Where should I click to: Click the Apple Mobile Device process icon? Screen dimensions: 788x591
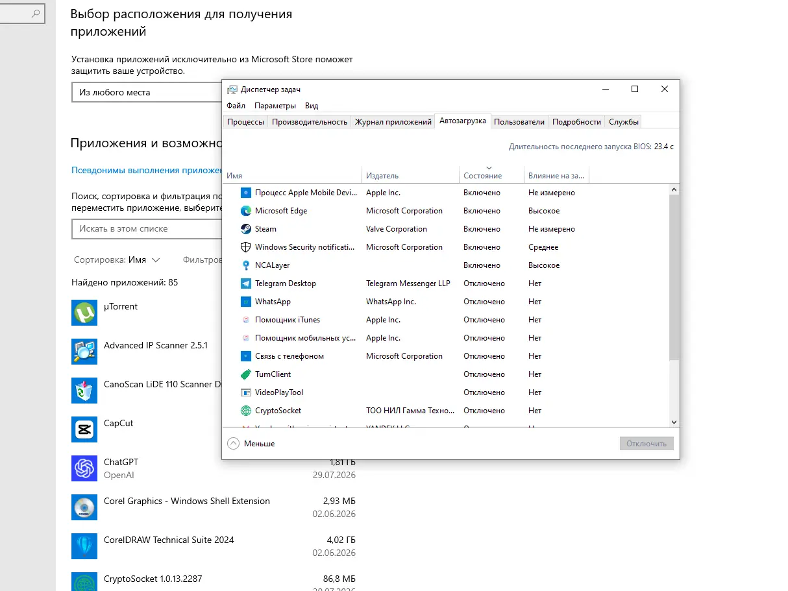pyautogui.click(x=245, y=193)
